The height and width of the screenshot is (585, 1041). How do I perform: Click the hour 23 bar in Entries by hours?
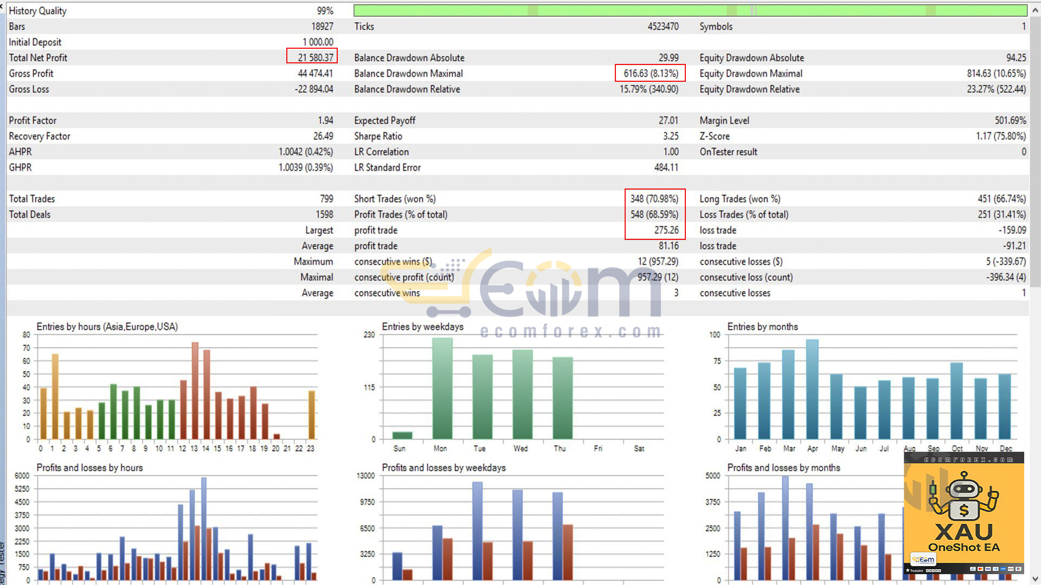[312, 415]
